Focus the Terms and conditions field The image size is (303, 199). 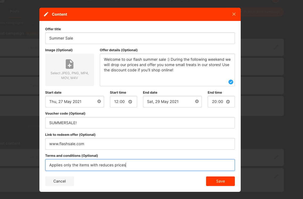[x=140, y=165]
